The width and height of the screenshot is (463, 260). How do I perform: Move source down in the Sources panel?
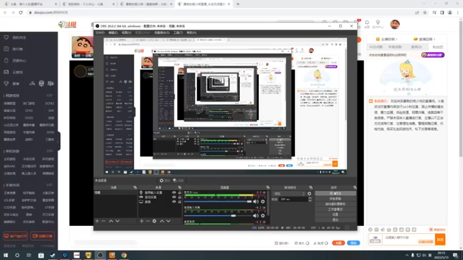point(168,221)
